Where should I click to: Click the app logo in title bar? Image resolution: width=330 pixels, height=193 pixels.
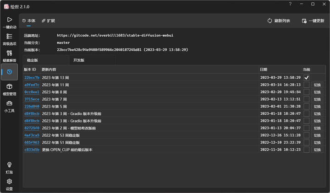click(6, 7)
